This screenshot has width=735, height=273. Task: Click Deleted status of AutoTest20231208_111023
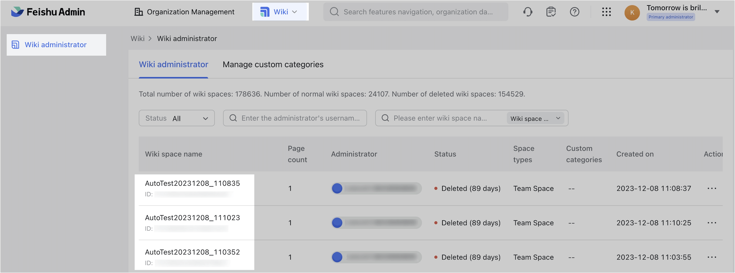click(x=467, y=223)
